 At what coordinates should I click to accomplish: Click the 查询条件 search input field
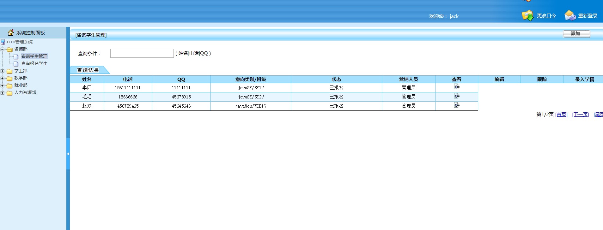click(142, 53)
